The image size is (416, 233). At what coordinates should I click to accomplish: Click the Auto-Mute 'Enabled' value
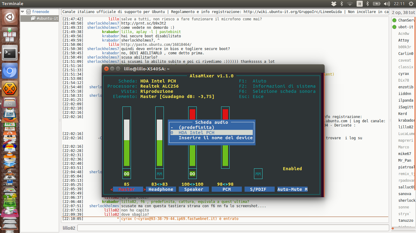(x=292, y=169)
